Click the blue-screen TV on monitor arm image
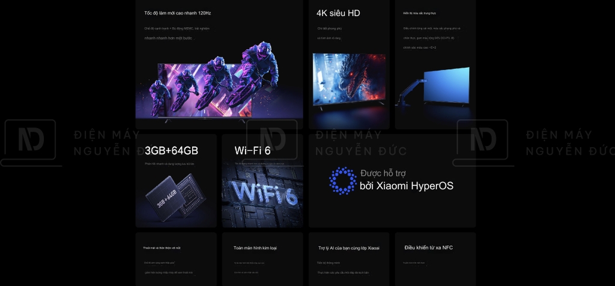Image resolution: width=615 pixels, height=286 pixels. [434, 87]
